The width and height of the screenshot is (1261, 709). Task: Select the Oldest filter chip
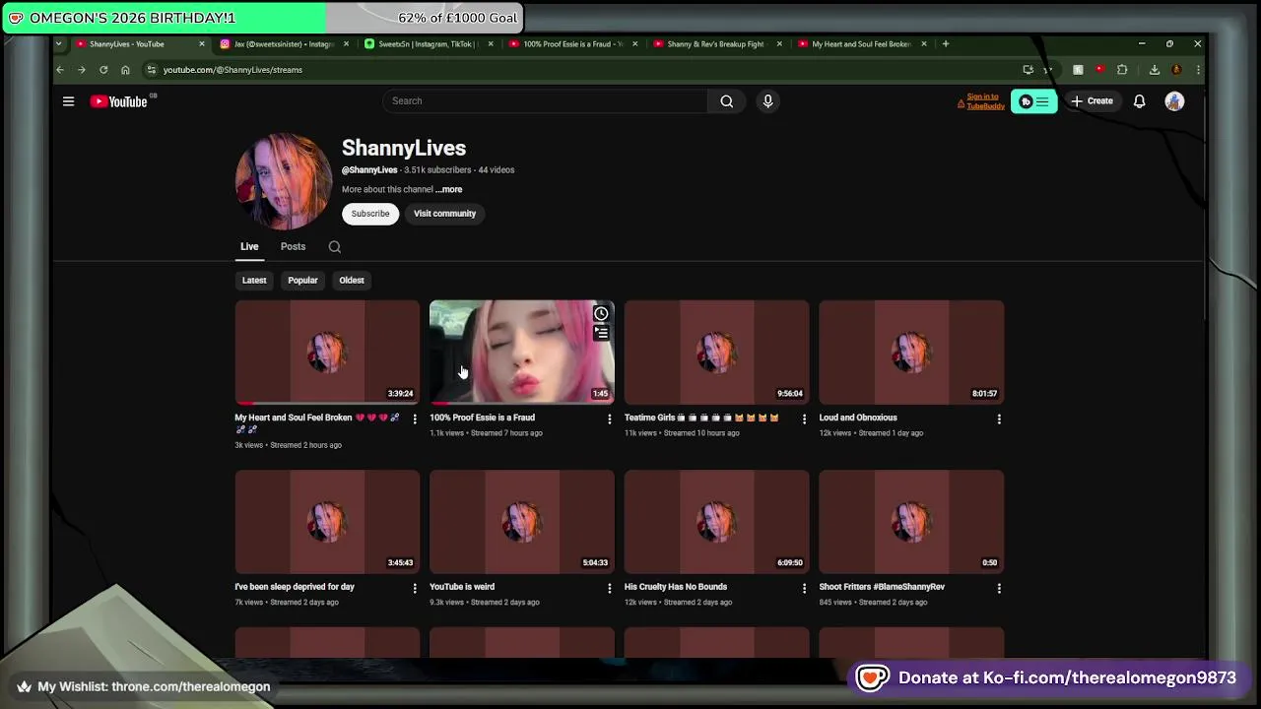(352, 281)
